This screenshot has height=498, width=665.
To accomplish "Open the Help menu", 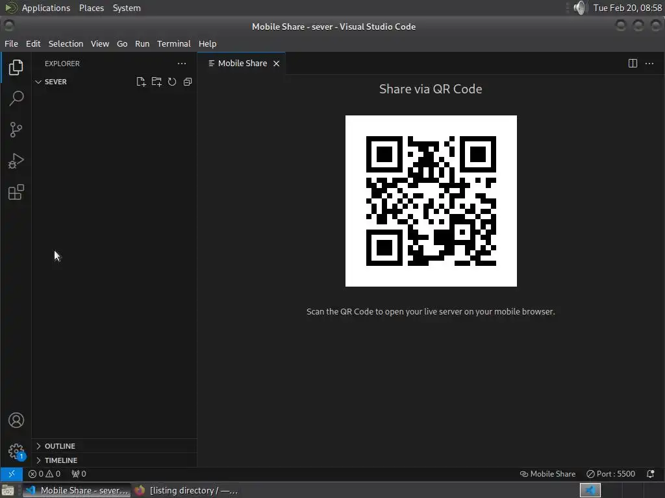I will [207, 43].
